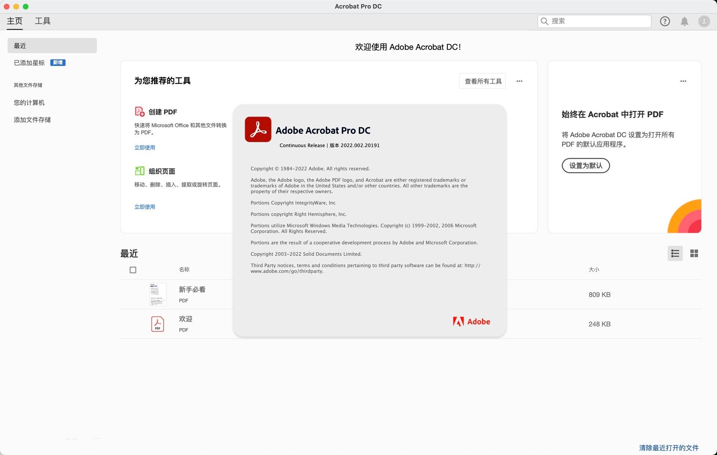Check the select-all checkbox above recent files

point(133,269)
